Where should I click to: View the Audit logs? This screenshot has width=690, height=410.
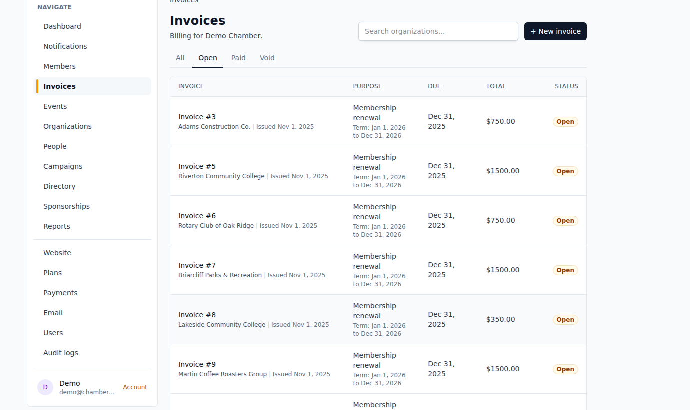(x=60, y=352)
